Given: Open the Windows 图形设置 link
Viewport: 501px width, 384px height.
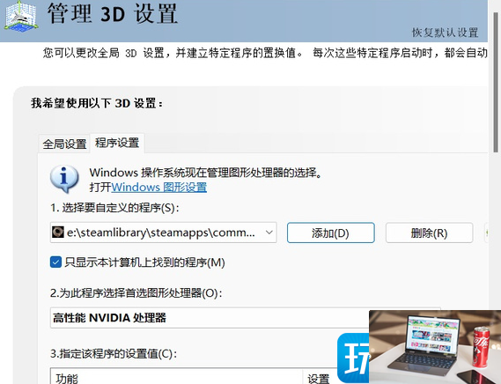Looking at the screenshot, I should point(159,187).
